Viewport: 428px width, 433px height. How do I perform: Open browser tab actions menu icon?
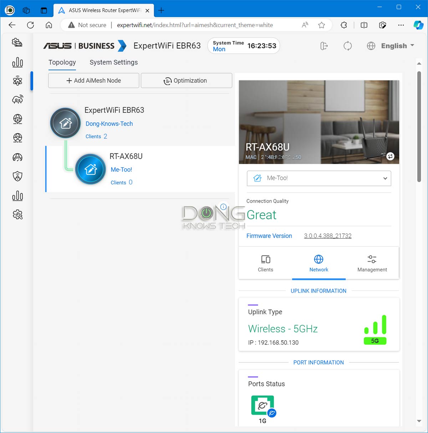click(x=44, y=10)
